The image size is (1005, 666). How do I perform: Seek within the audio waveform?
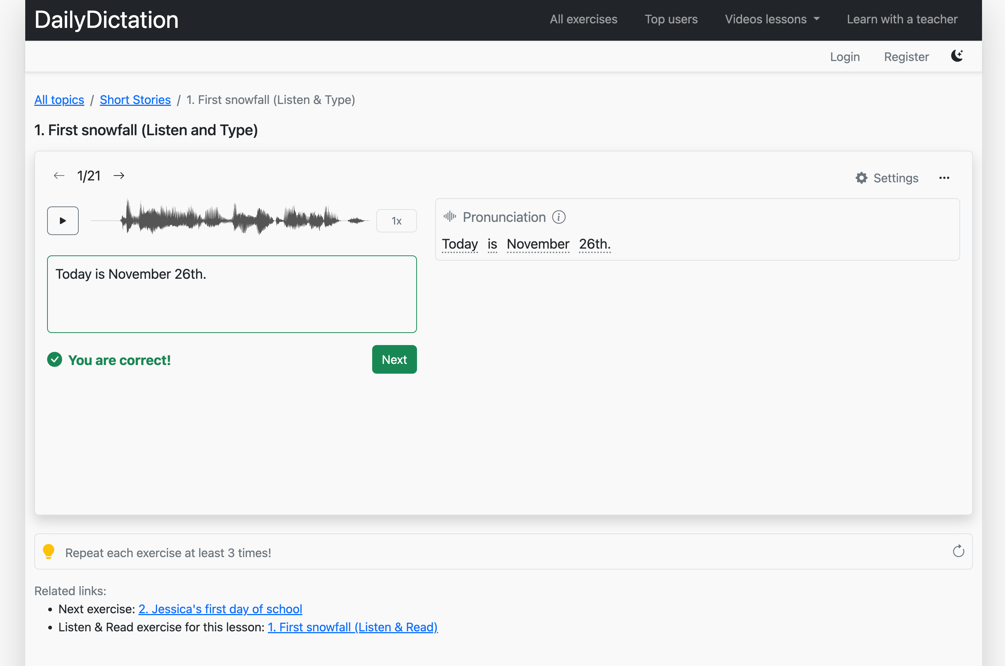click(x=230, y=220)
